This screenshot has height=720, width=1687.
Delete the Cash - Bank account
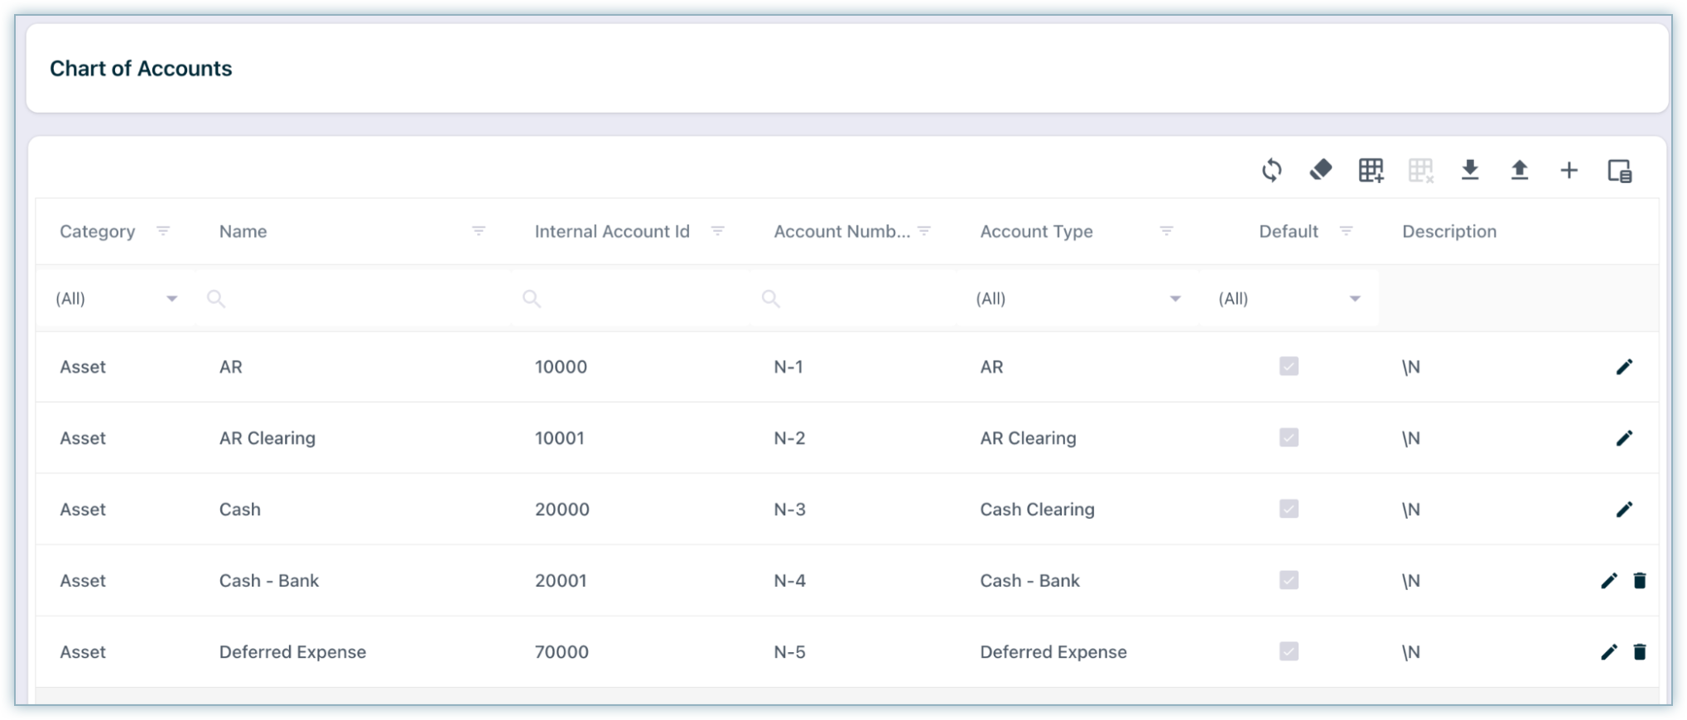(1639, 581)
